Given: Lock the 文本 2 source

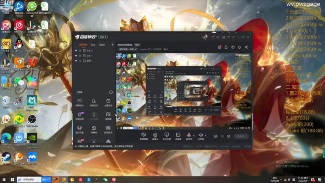Looking at the screenshot, I should pyautogui.click(x=80, y=50).
